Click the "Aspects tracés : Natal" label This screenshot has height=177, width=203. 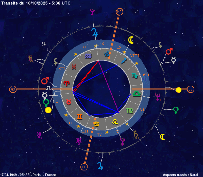coord(180,175)
